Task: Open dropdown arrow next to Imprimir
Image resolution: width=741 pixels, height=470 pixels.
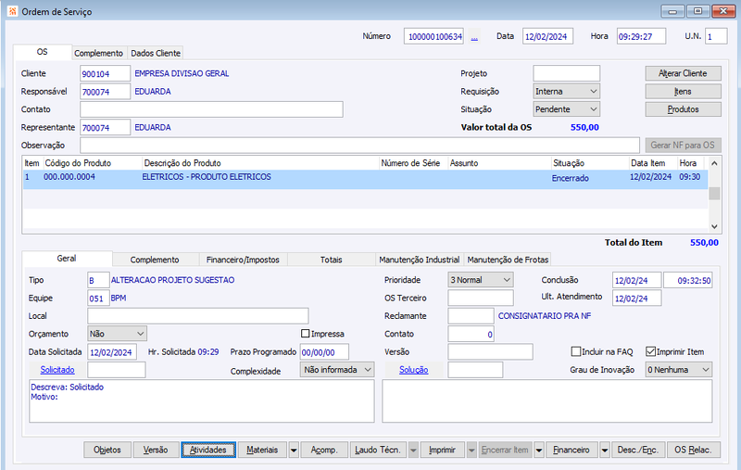Action: (x=471, y=451)
